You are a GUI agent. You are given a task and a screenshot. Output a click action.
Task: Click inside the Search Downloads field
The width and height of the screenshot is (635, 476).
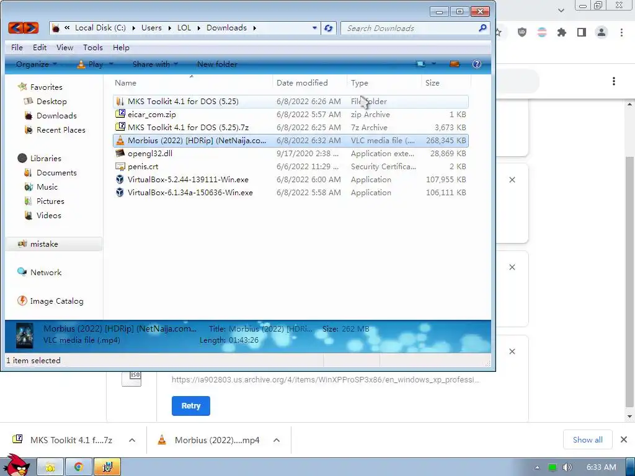coord(409,28)
